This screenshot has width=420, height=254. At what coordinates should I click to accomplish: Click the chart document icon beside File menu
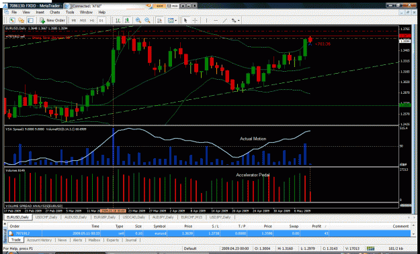click(6, 12)
